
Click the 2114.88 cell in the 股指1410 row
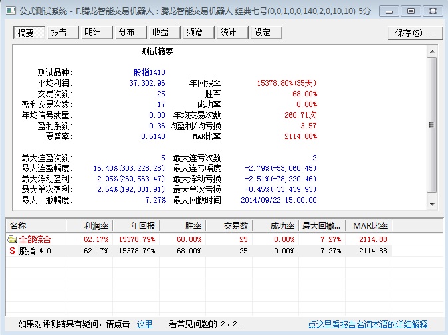point(373,251)
